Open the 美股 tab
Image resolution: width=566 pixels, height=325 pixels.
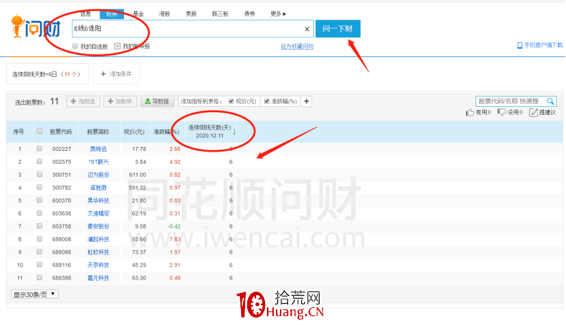coord(191,14)
